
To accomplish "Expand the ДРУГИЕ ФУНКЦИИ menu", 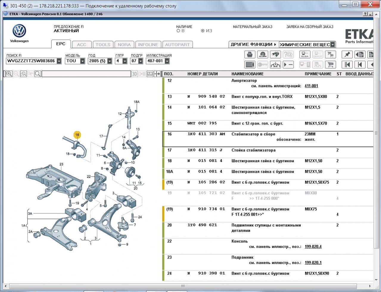I will pyautogui.click(x=253, y=44).
